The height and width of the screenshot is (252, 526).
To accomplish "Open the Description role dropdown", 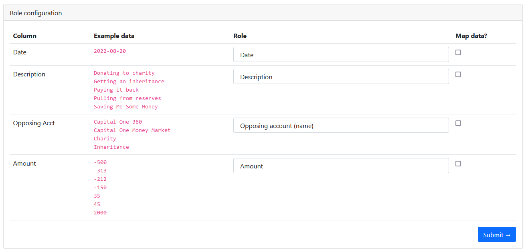I will click(x=341, y=76).
